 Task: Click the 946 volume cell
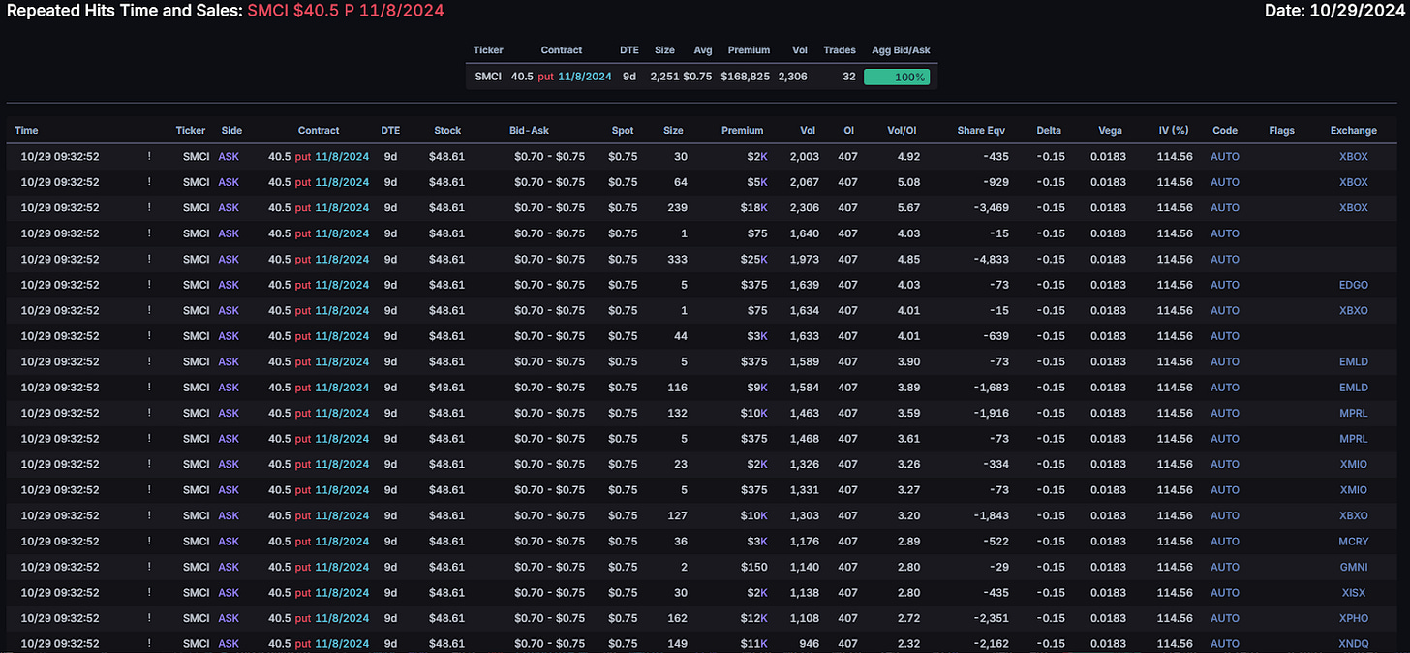pos(809,643)
